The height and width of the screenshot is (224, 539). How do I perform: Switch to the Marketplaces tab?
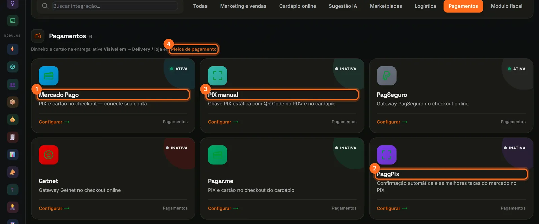pos(386,6)
